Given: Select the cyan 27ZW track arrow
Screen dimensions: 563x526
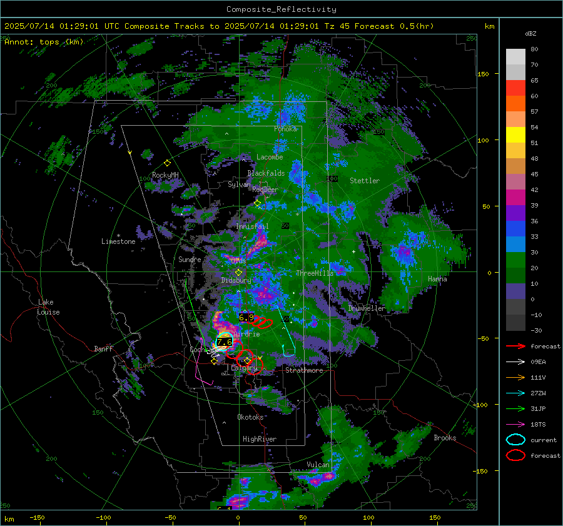Looking at the screenshot, I should coord(515,393).
